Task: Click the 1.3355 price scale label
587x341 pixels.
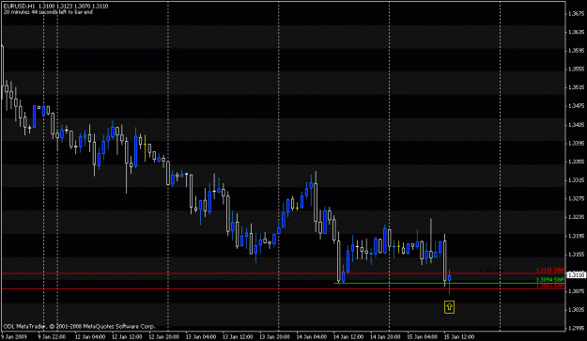Action: click(x=576, y=162)
